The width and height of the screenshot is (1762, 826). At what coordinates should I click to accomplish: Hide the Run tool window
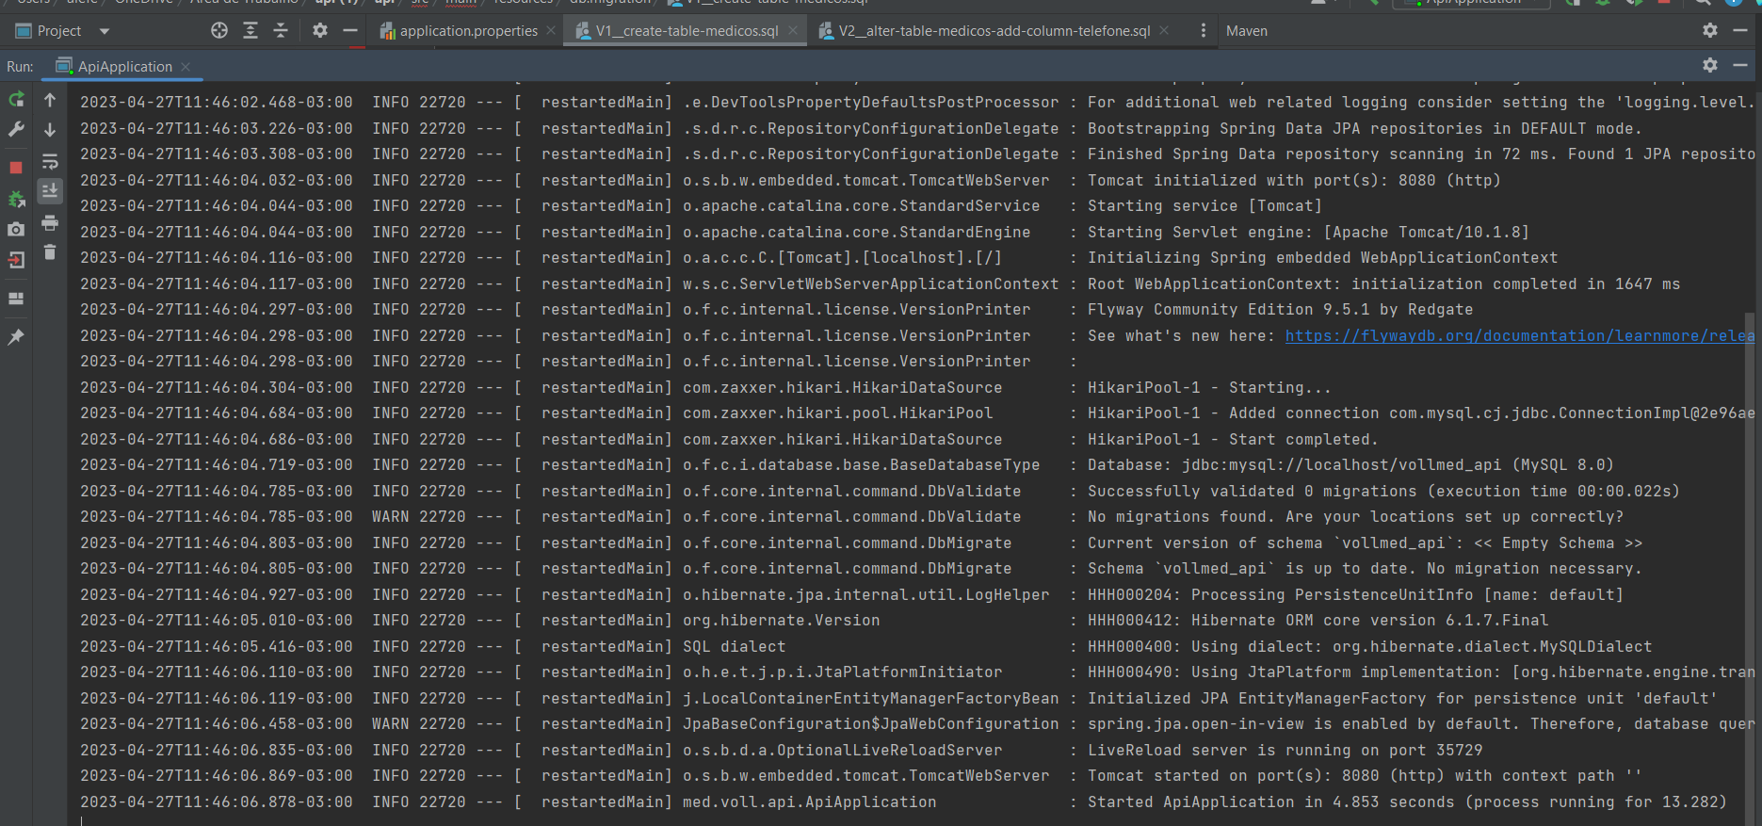(x=1740, y=65)
